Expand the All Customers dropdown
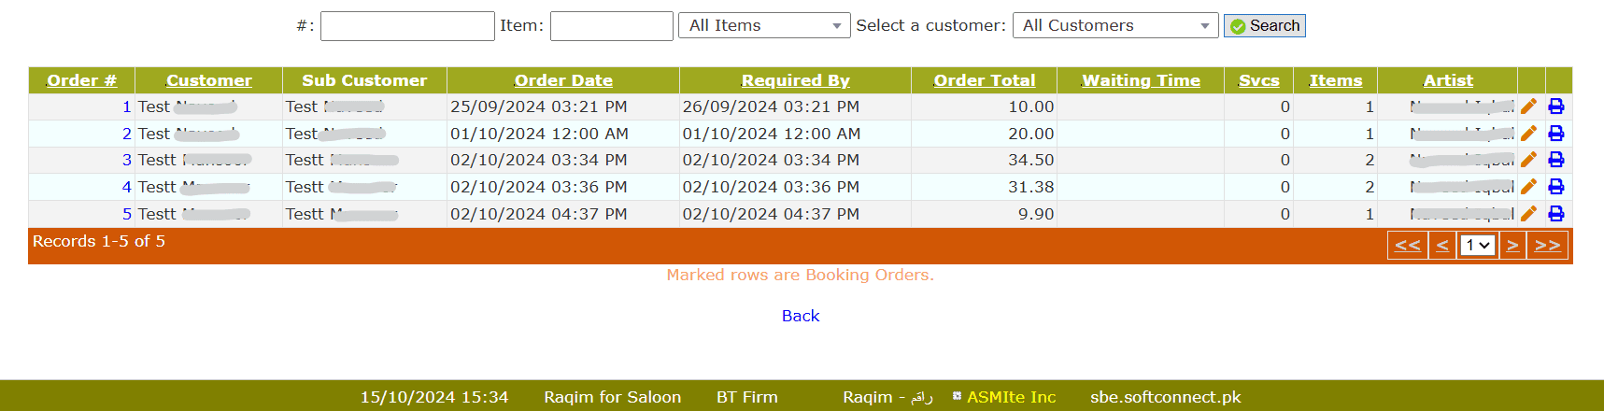Screen dimensions: 1604x411 tap(1114, 26)
